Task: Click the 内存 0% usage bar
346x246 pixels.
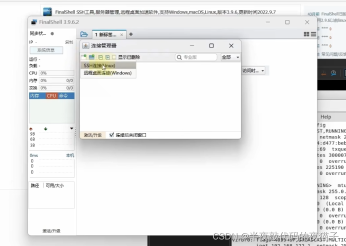Action: (x=56, y=80)
